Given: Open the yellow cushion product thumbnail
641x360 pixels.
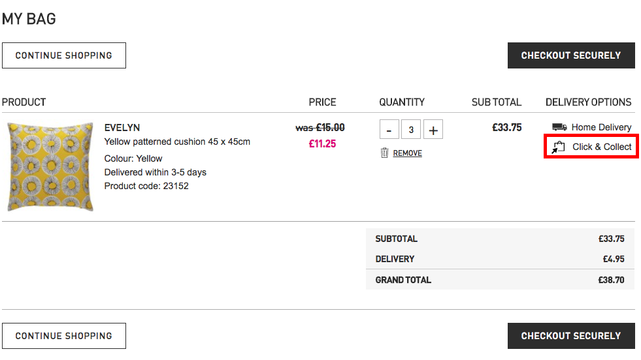Looking at the screenshot, I should coord(50,166).
